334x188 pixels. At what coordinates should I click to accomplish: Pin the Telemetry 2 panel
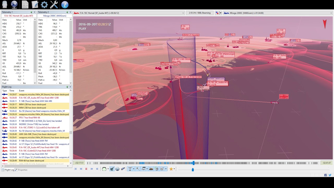[67, 12]
